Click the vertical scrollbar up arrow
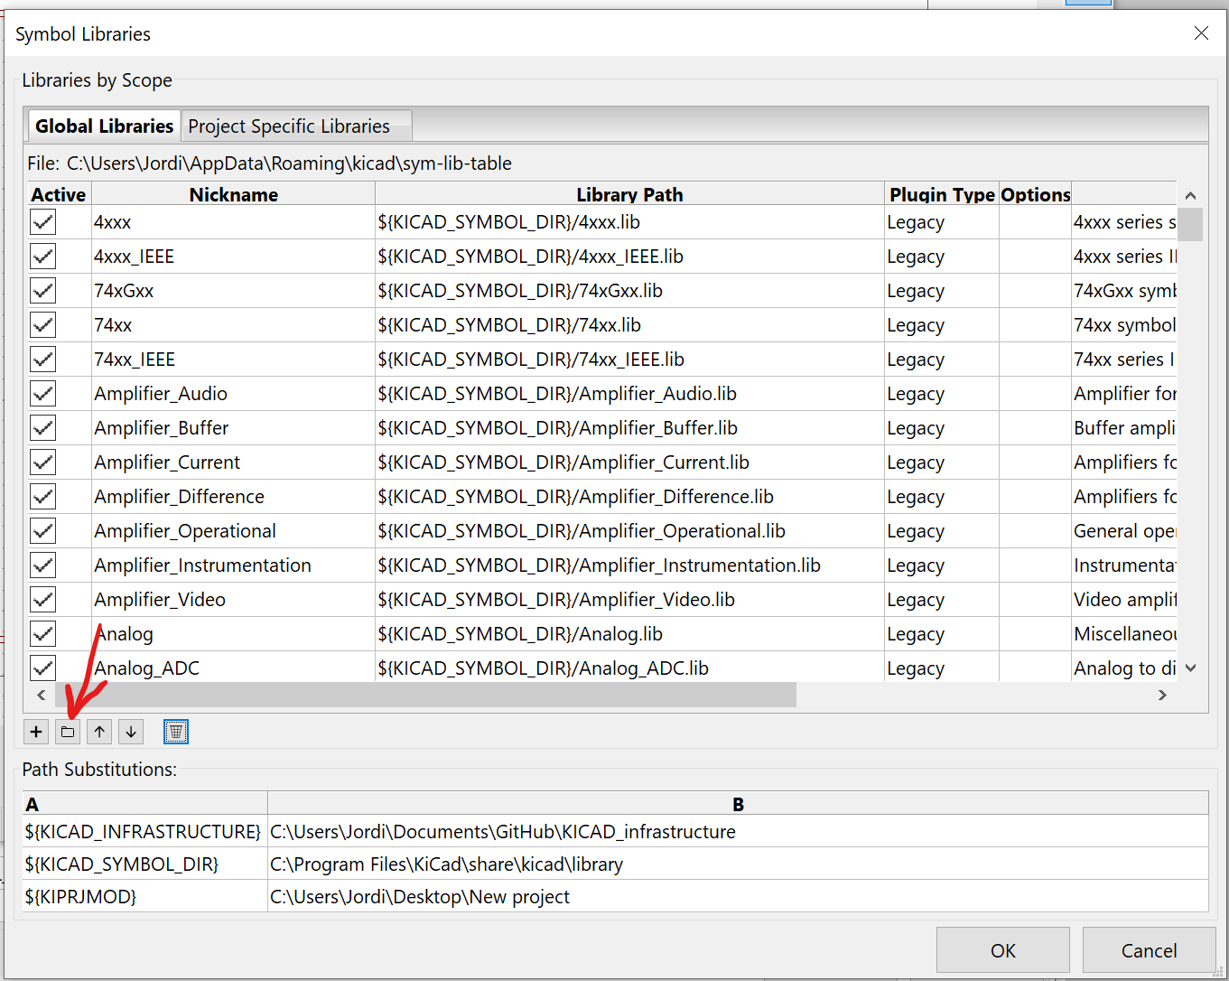Screen dimensions: 1229x981 click(1190, 195)
